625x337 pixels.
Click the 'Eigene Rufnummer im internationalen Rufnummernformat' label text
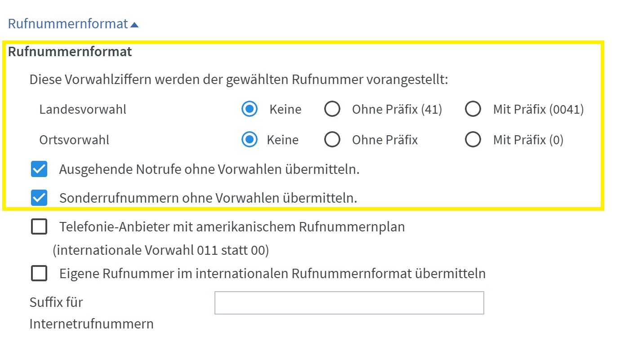click(272, 274)
